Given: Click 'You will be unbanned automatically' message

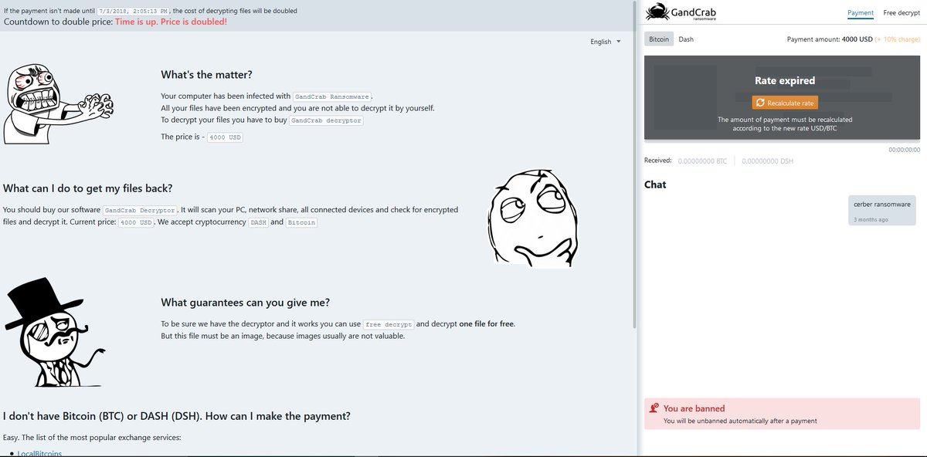Looking at the screenshot, I should 740,421.
